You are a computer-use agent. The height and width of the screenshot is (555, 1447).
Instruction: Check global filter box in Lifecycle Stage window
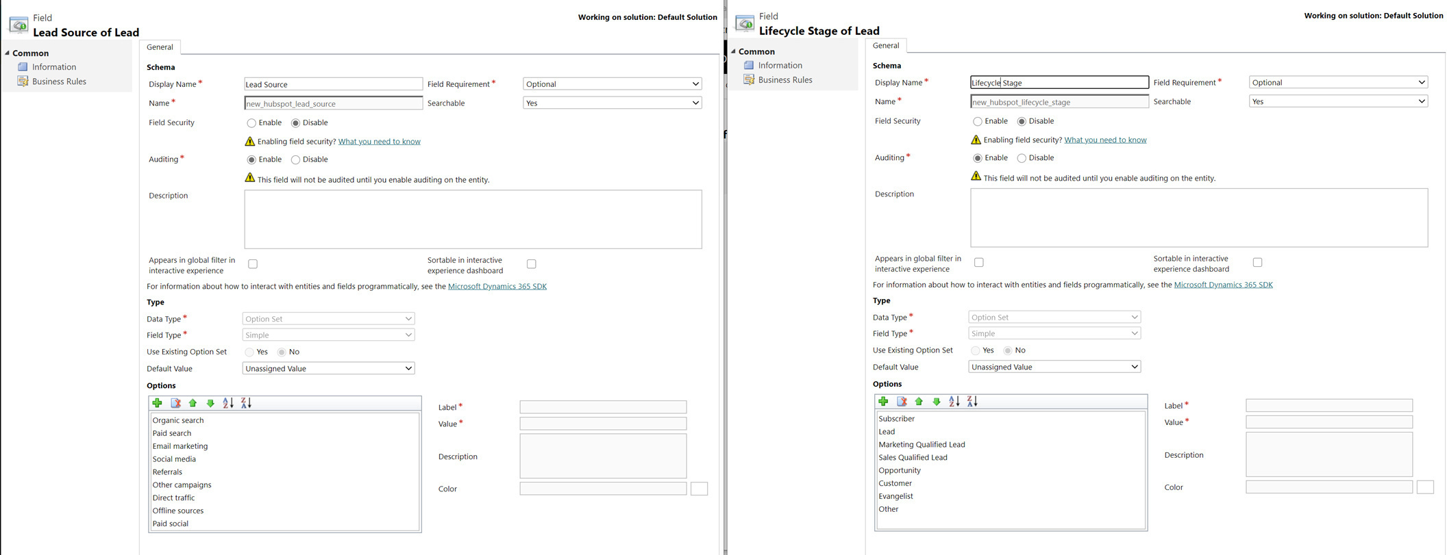979,263
